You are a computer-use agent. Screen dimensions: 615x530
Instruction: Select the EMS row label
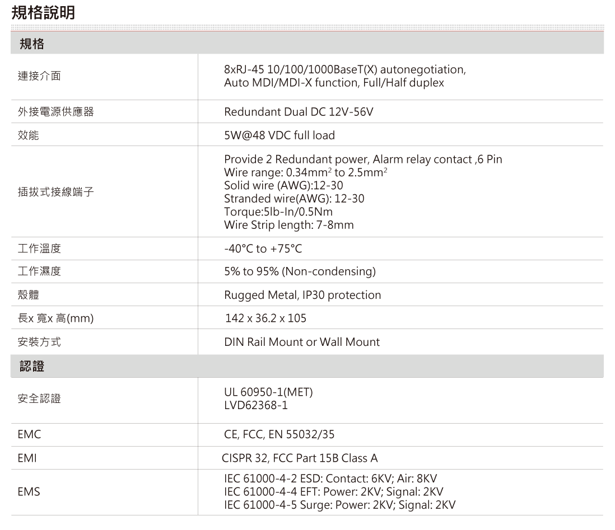pos(29,492)
